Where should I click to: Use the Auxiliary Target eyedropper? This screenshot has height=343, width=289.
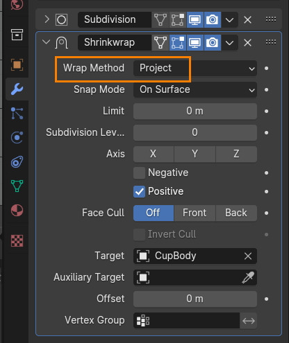click(x=248, y=277)
